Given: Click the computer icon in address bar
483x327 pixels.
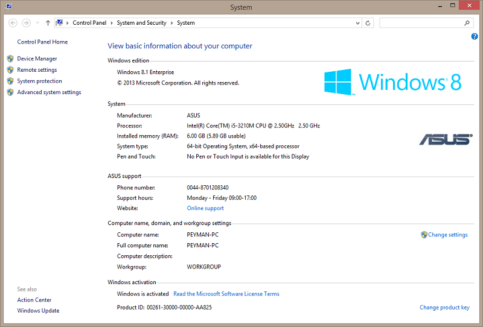Looking at the screenshot, I should click(x=59, y=23).
